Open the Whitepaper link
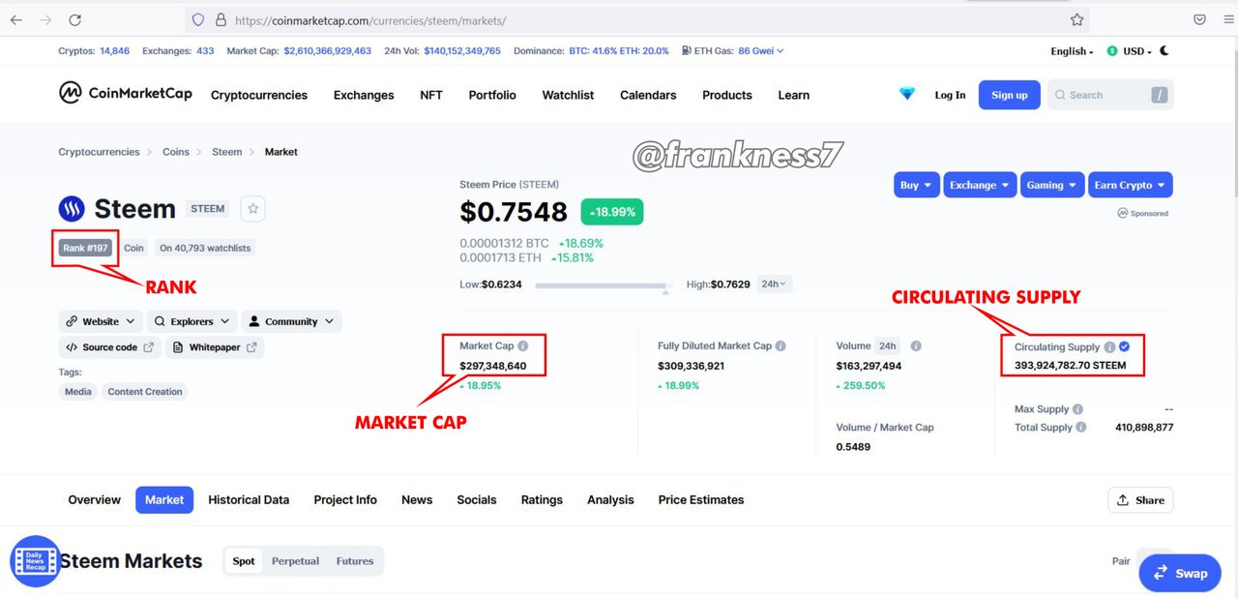1238x599 pixels. tap(215, 347)
